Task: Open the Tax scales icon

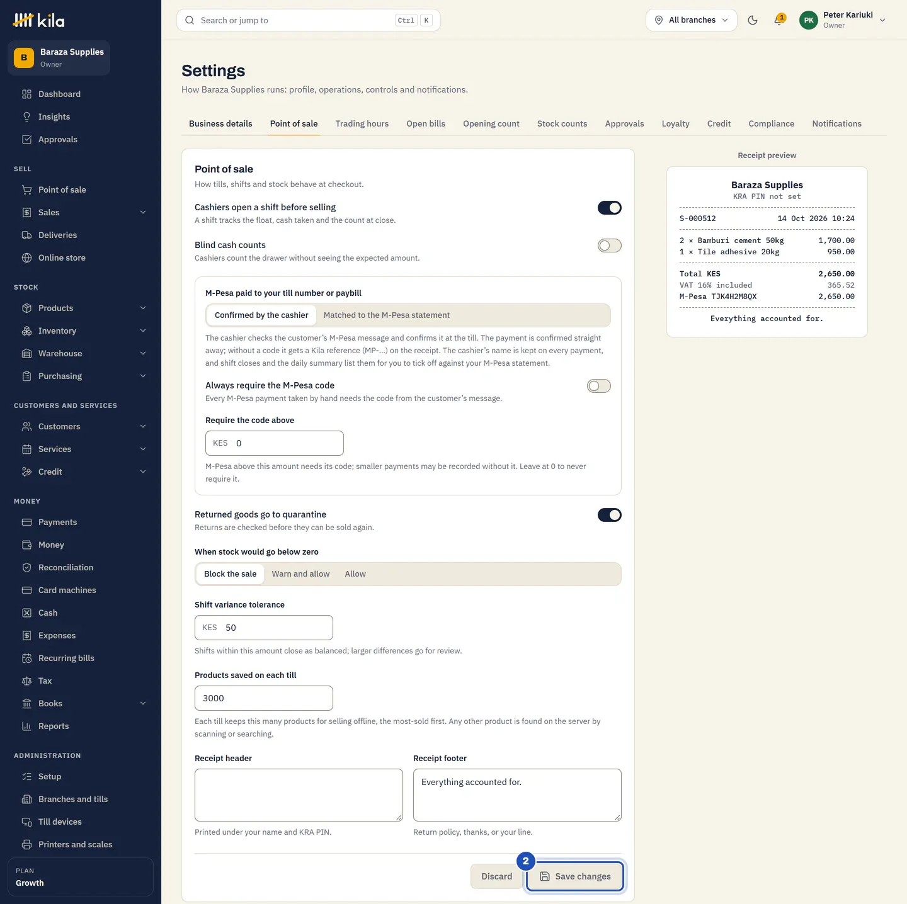Action: (x=26, y=681)
